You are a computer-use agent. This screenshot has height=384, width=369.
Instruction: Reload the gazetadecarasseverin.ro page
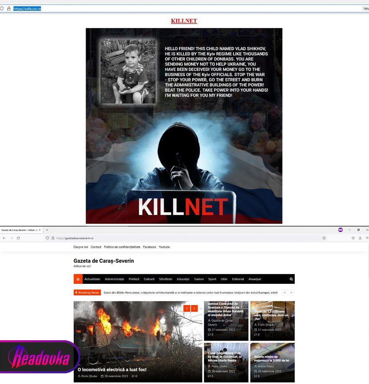(18, 238)
